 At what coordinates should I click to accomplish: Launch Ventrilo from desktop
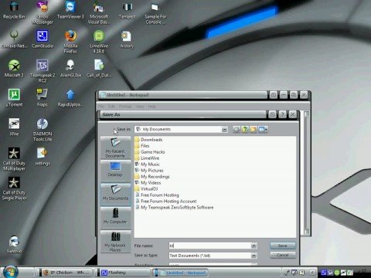point(14,244)
